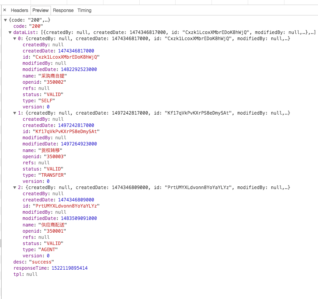The height and width of the screenshot is (299, 318).
Task: Collapse dataList item 1
Action: (x=15, y=113)
